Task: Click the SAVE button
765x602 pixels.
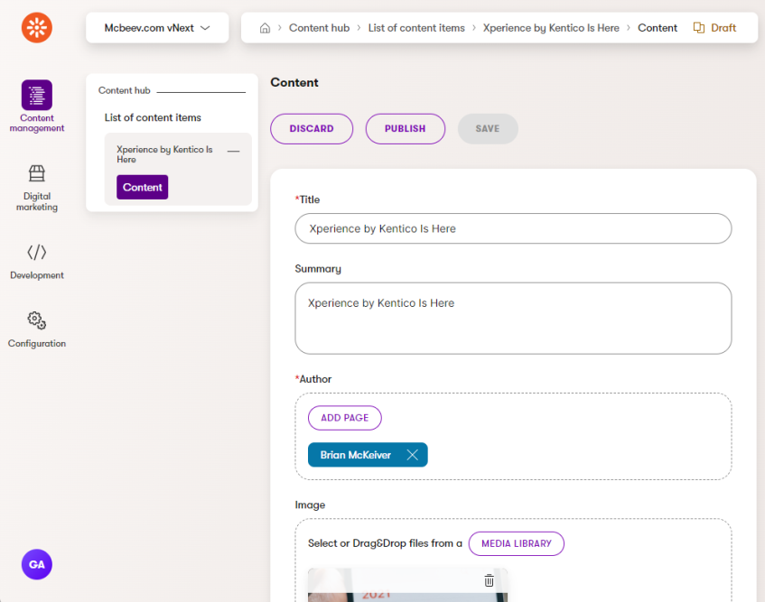Action: coord(488,129)
